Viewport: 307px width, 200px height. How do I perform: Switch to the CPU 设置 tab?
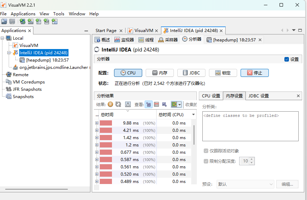click(x=211, y=96)
